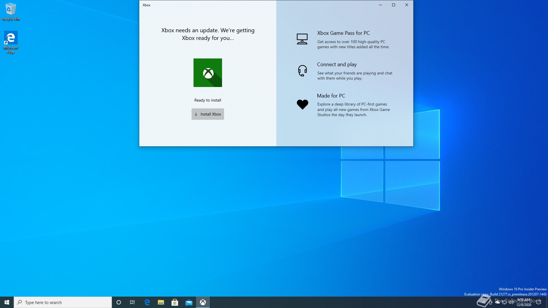Click the Install Xbox button
Viewport: 548px width, 308px height.
pos(207,114)
